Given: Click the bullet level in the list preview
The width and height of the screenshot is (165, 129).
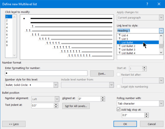Looking at the screenshot, I should tap(24, 19).
